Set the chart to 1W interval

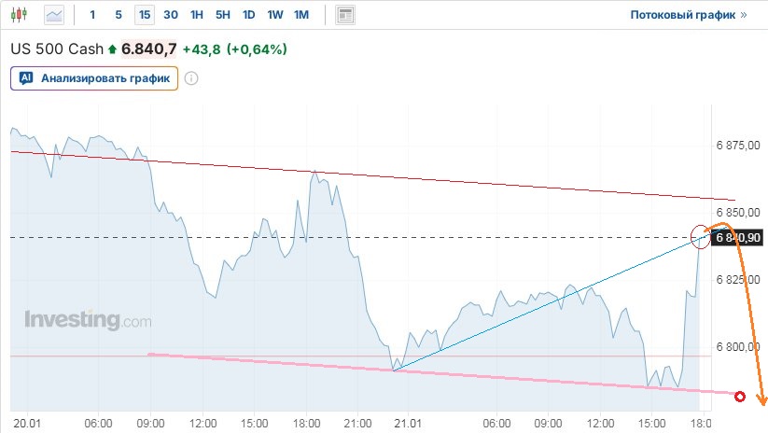click(x=274, y=15)
